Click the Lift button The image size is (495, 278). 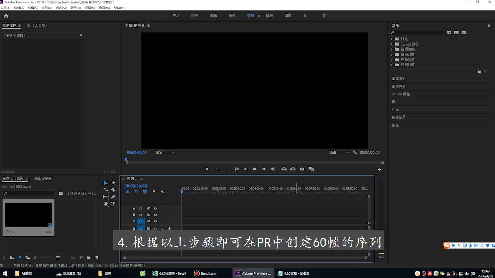284,169
